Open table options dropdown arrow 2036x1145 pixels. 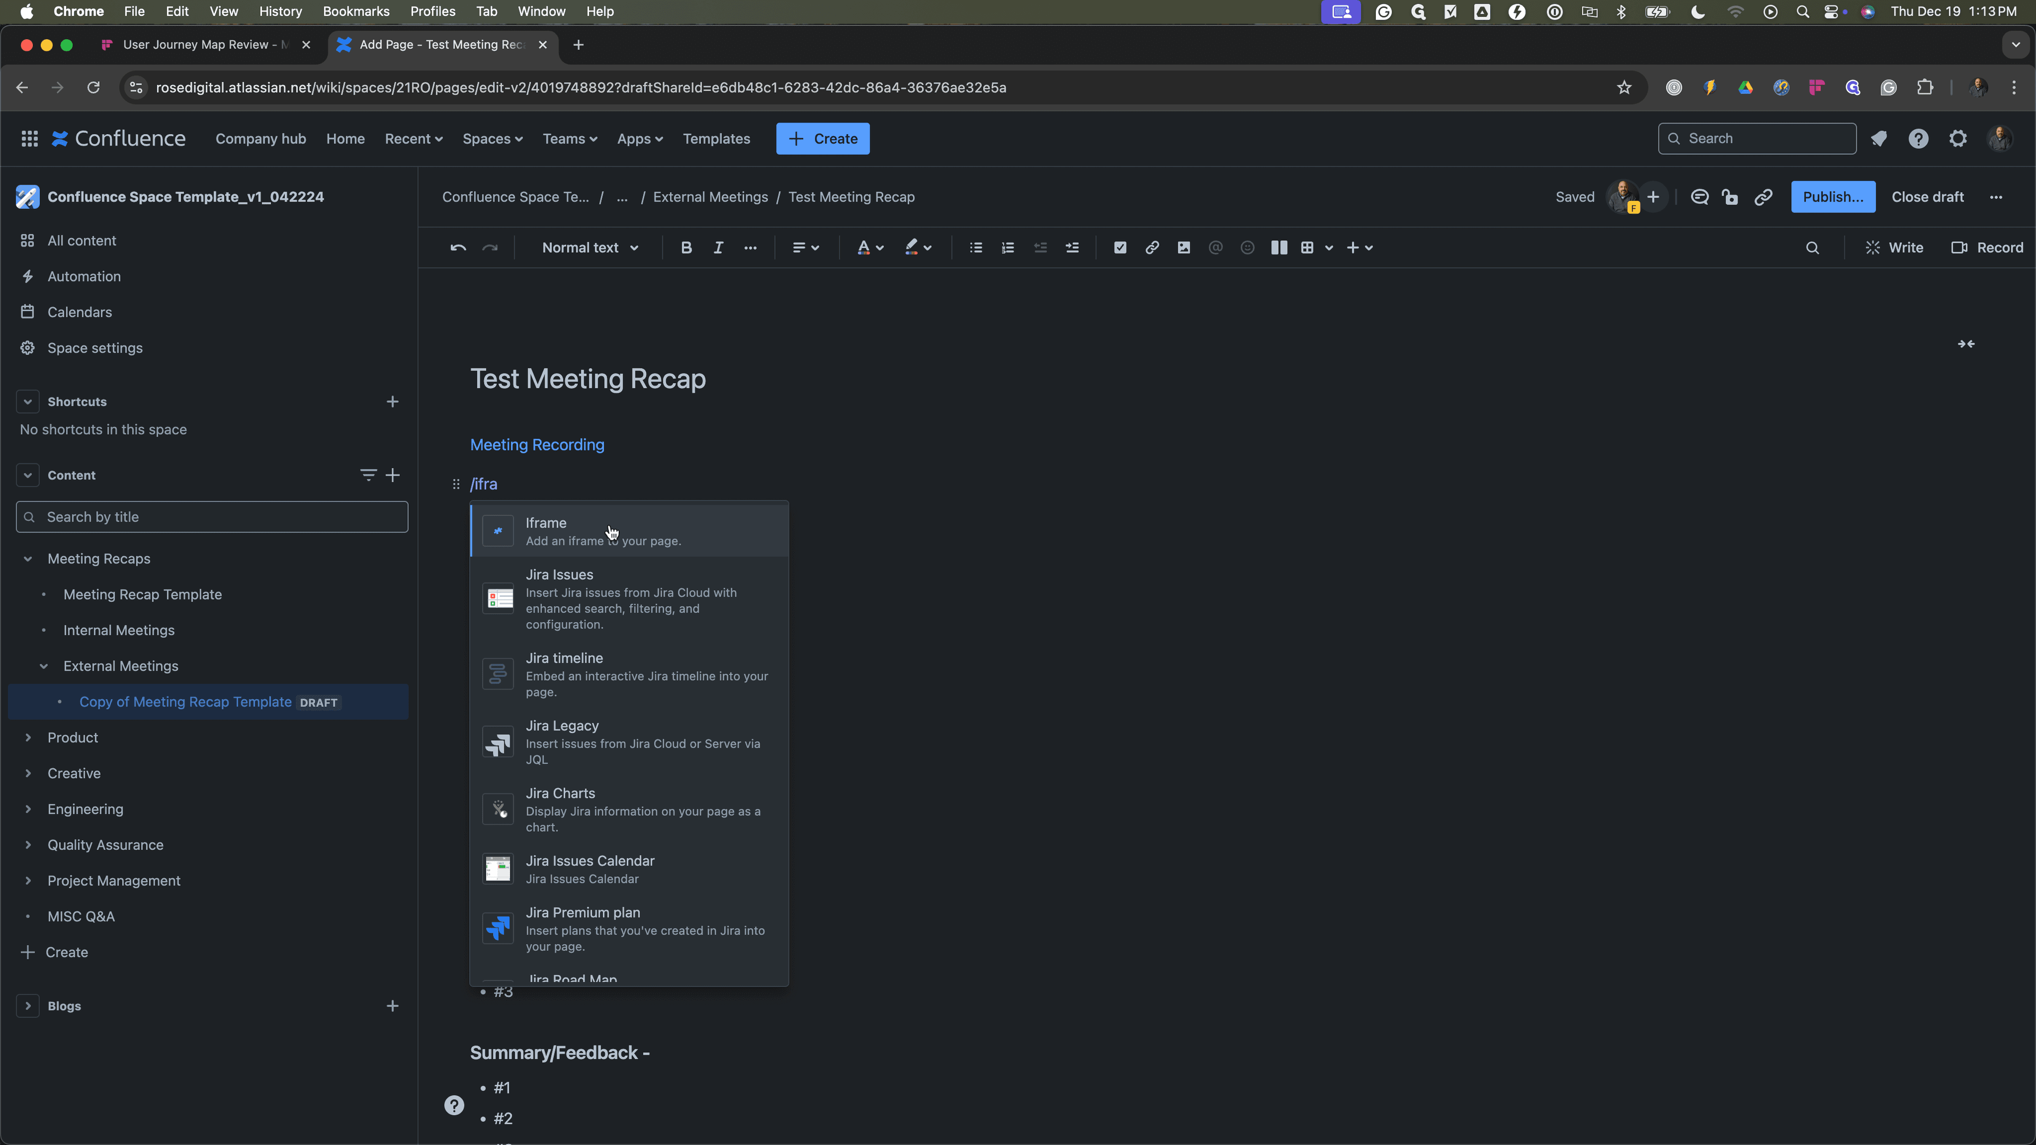1329,248
